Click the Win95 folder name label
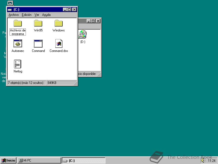218x164 pixels. [38, 30]
